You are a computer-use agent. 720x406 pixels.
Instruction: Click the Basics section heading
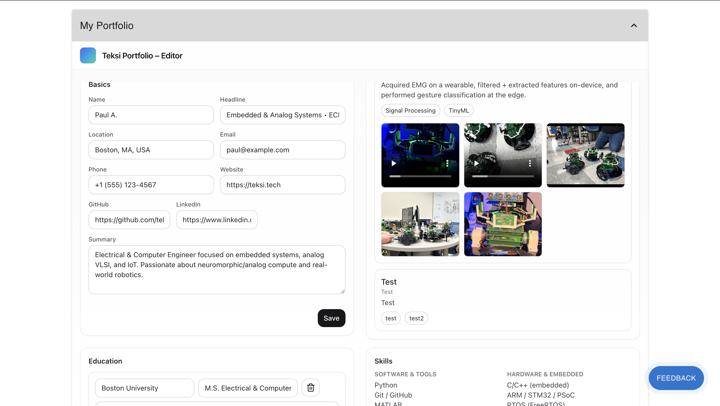coord(99,84)
